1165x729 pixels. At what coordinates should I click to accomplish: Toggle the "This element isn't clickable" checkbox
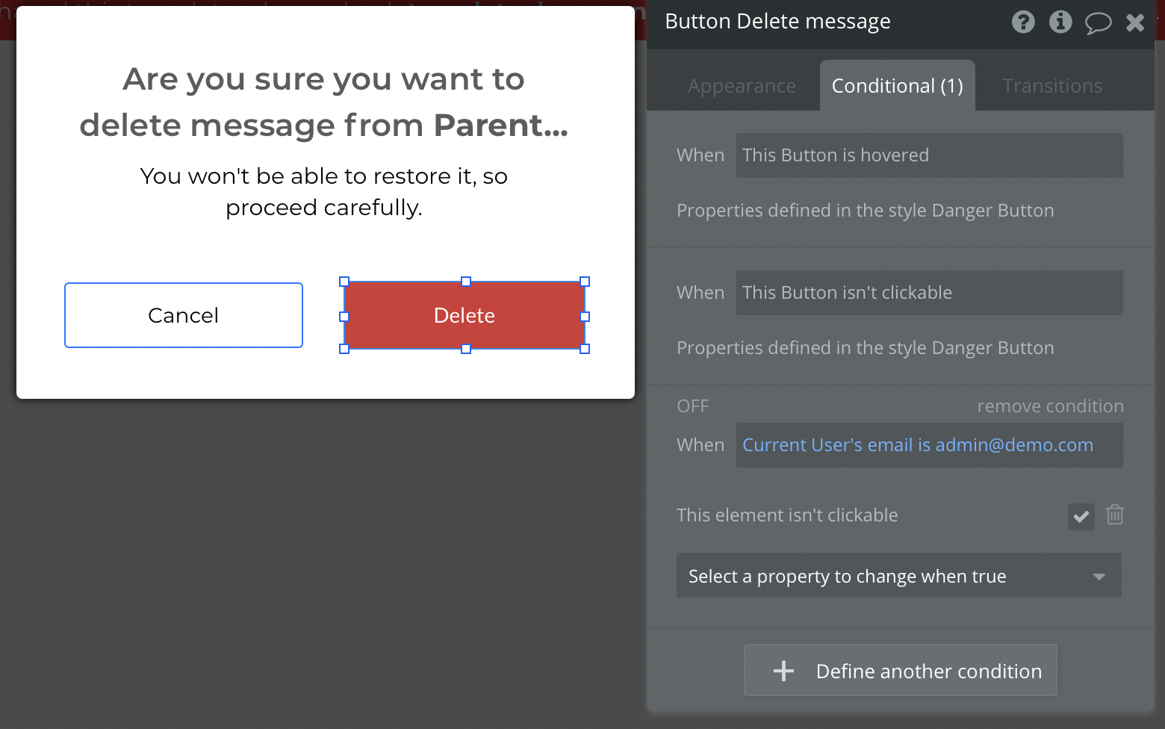(x=1081, y=516)
